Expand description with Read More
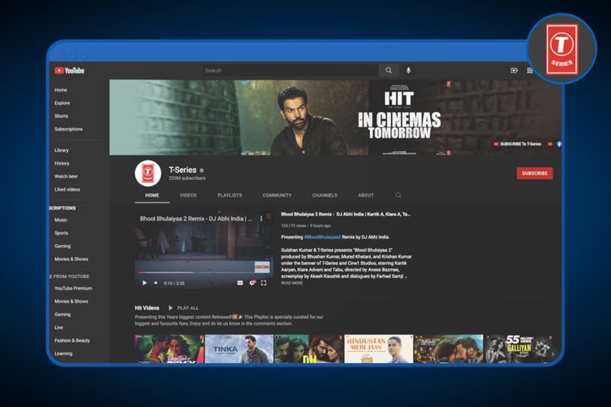The height and width of the screenshot is (407, 611). 292,282
